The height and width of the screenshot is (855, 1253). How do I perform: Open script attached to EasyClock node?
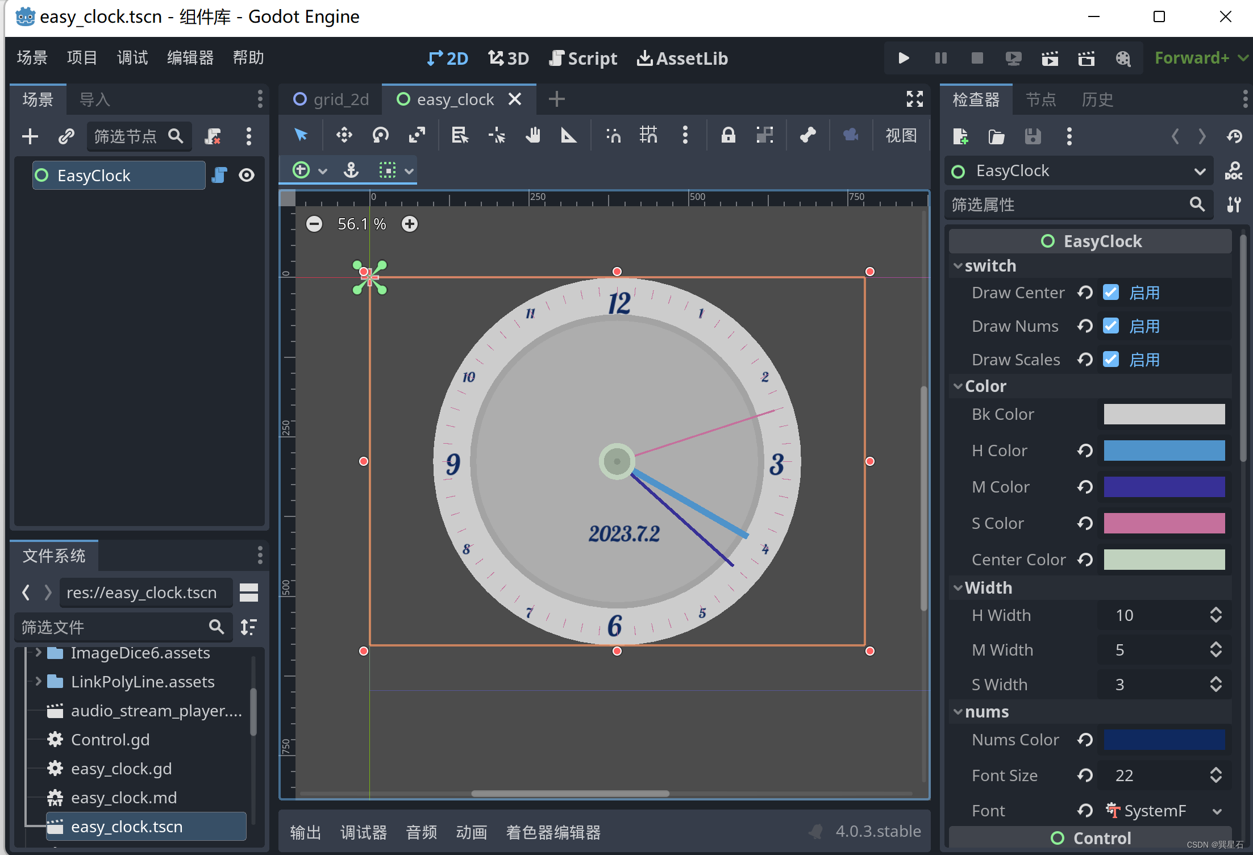(x=219, y=175)
